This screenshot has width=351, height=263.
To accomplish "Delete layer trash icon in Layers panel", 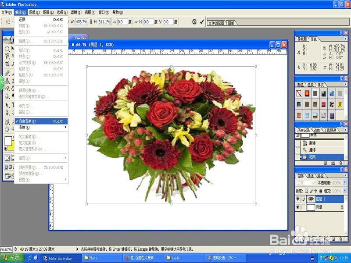I will pos(341,239).
